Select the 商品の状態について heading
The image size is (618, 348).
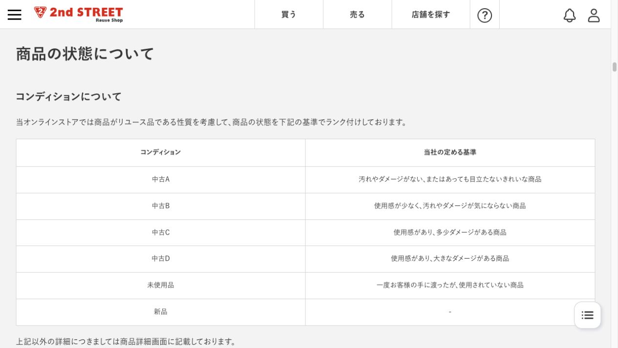pos(85,54)
